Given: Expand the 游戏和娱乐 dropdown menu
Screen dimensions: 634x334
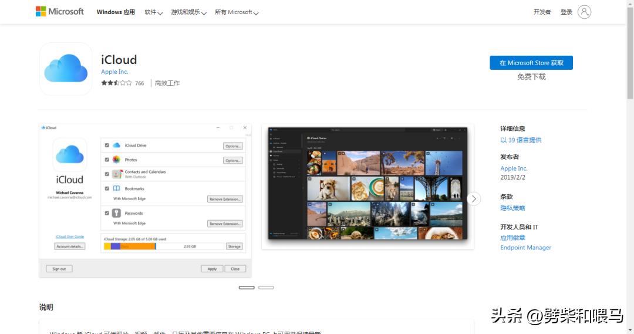Looking at the screenshot, I should (188, 12).
